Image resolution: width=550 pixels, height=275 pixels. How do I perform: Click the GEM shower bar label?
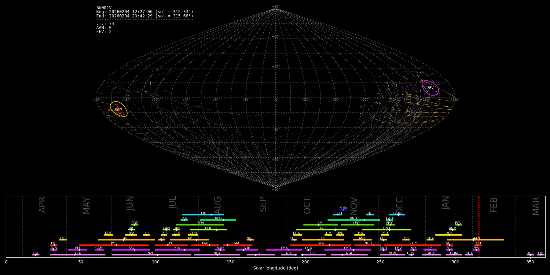397,213
